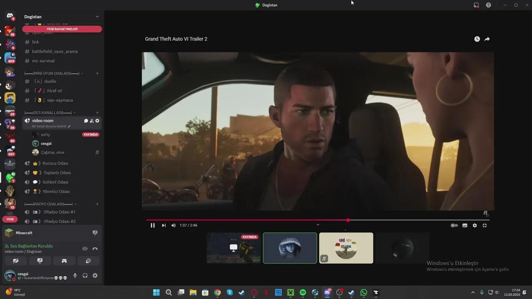The width and height of the screenshot is (532, 299).
Task: Invite people to video room
Action: [91, 121]
